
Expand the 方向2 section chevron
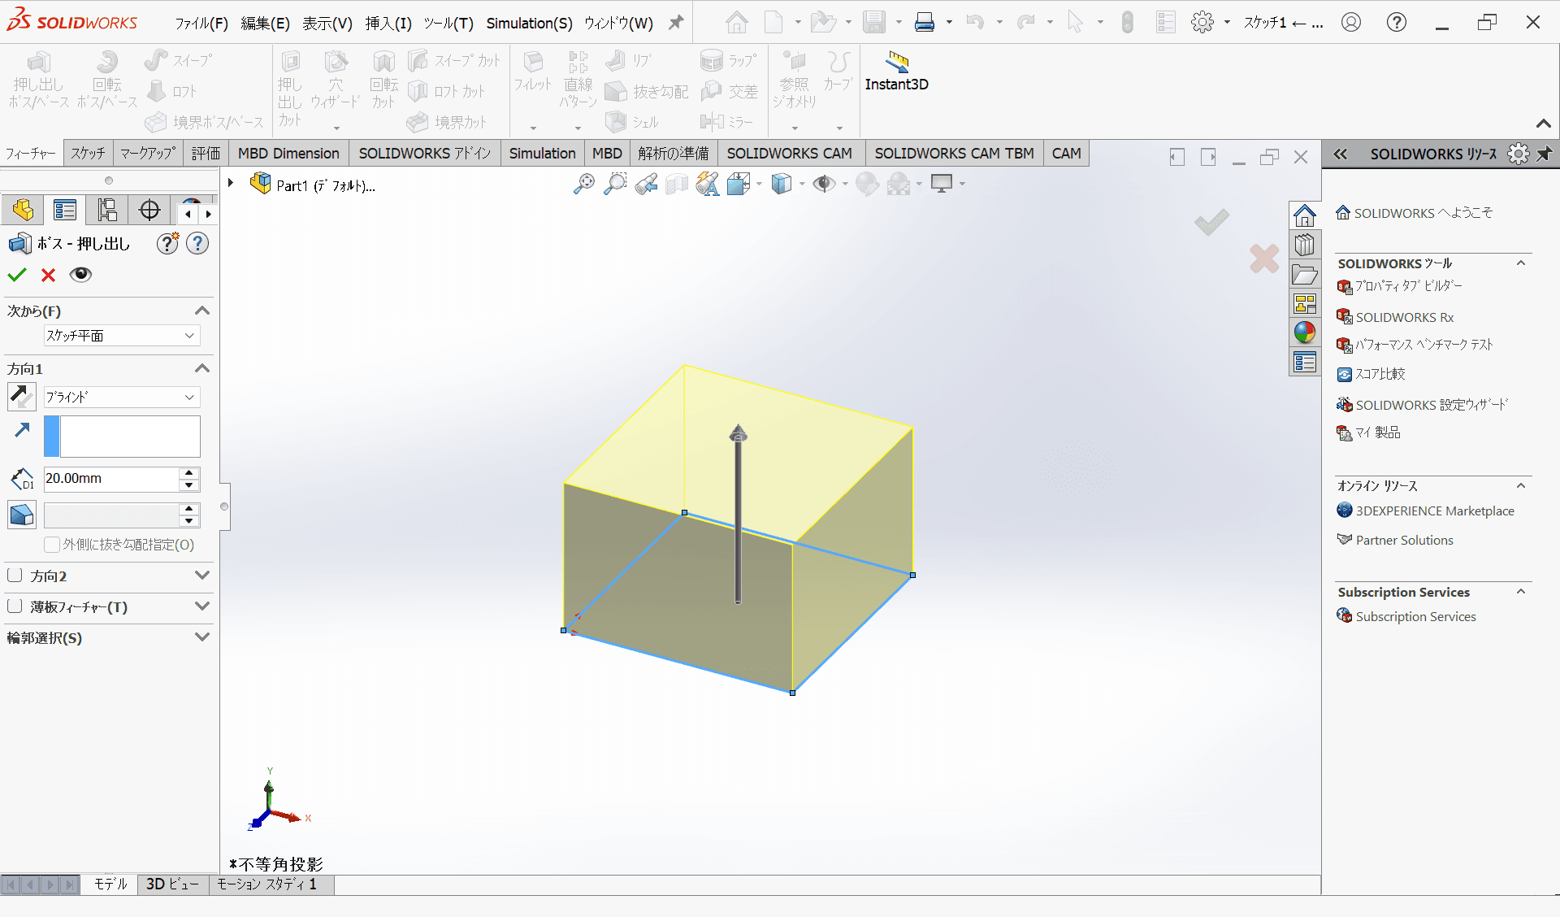coord(202,575)
